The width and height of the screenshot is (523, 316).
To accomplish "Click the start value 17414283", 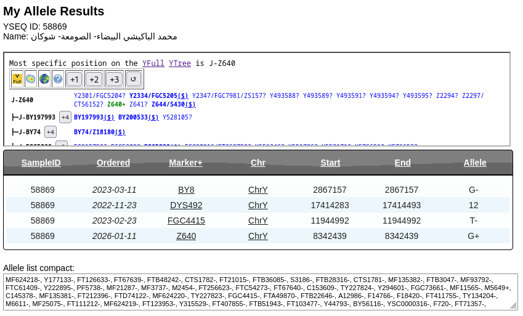I will (330, 205).
